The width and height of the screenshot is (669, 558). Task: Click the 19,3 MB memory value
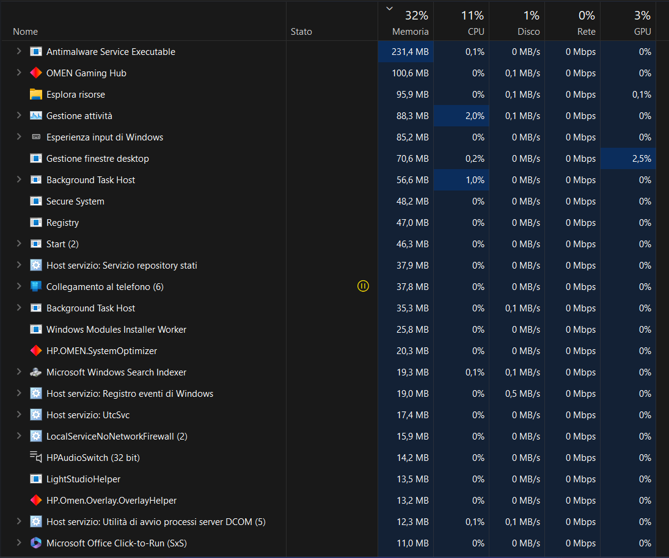point(412,372)
